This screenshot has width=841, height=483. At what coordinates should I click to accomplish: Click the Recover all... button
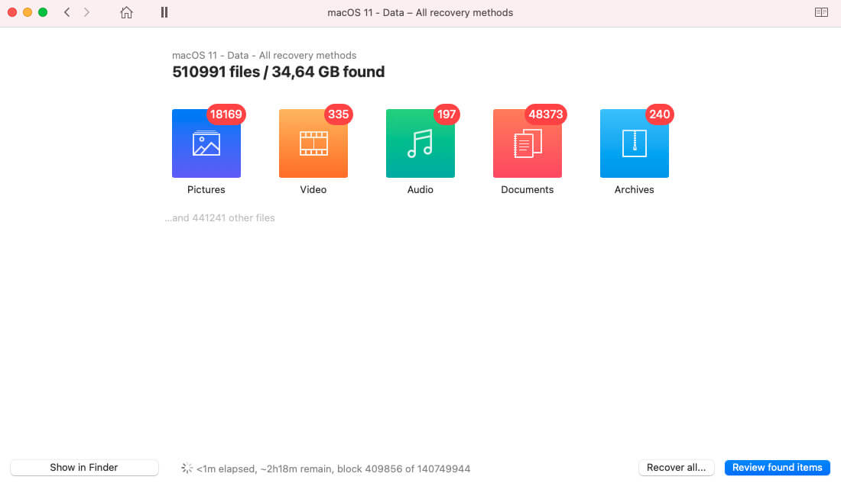(677, 468)
